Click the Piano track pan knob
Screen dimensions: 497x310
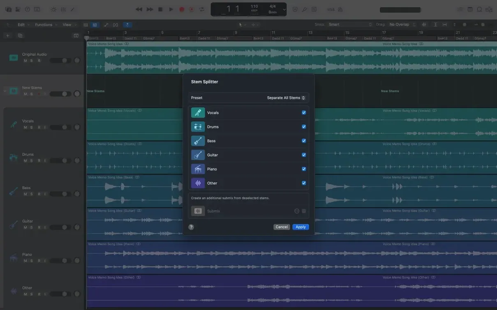click(77, 261)
